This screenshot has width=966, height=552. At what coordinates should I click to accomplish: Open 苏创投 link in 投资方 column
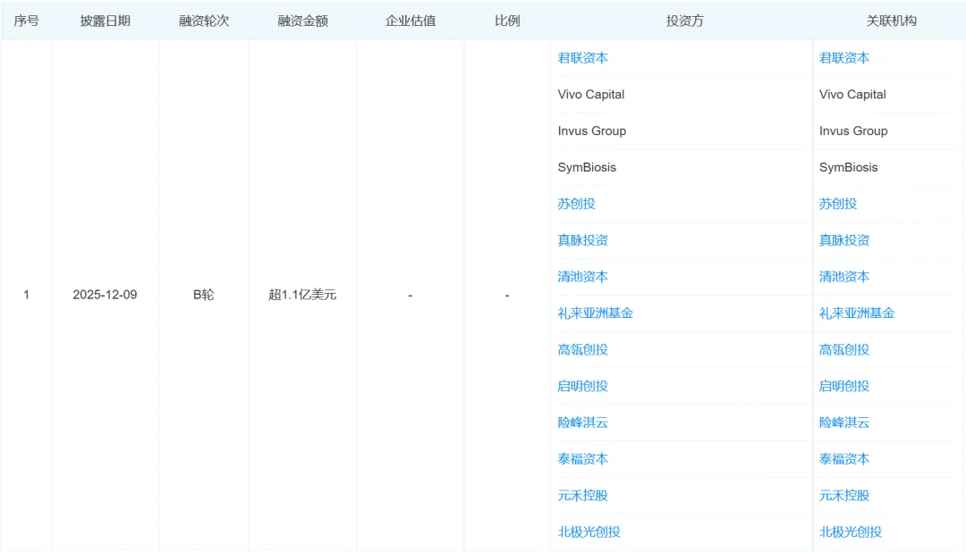pos(577,204)
